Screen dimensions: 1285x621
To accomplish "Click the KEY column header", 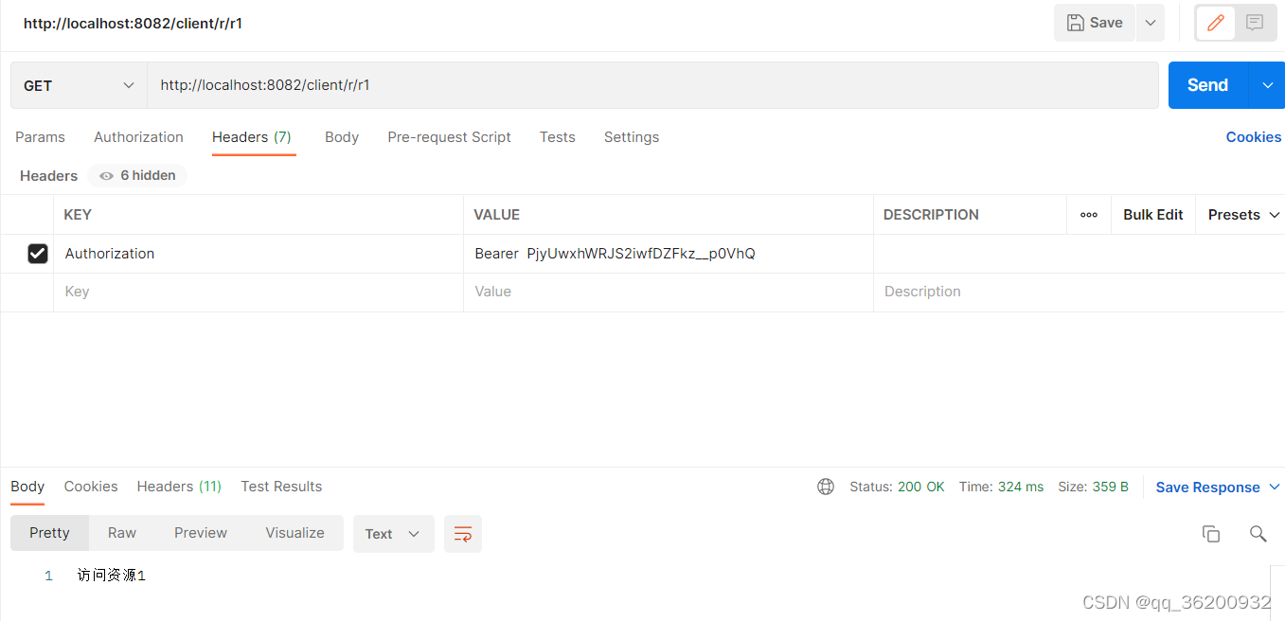I will tap(78, 215).
